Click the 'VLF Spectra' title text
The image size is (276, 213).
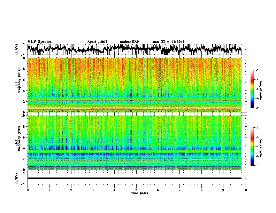point(39,42)
